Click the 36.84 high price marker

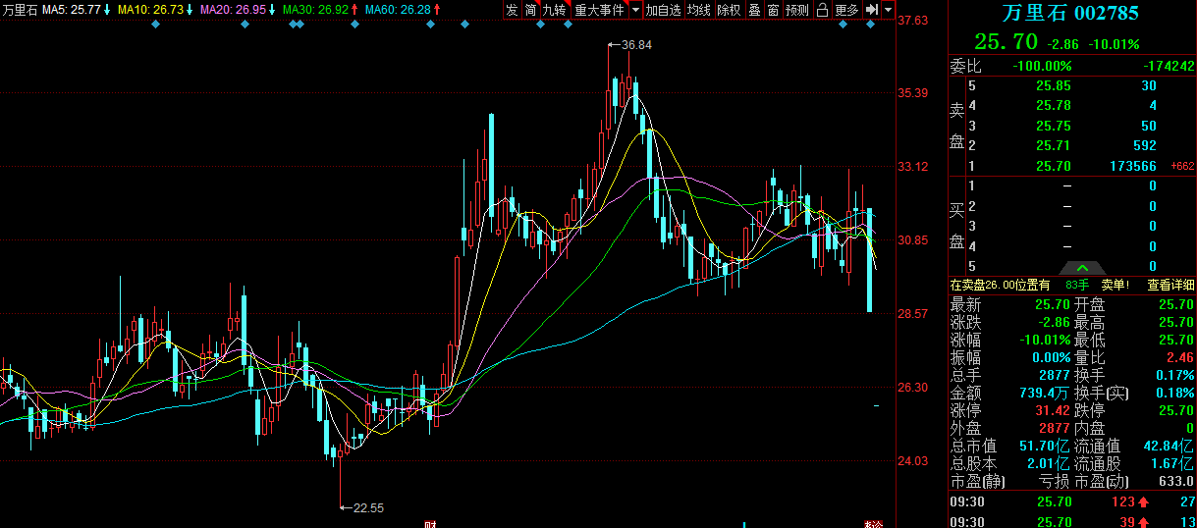tap(636, 45)
